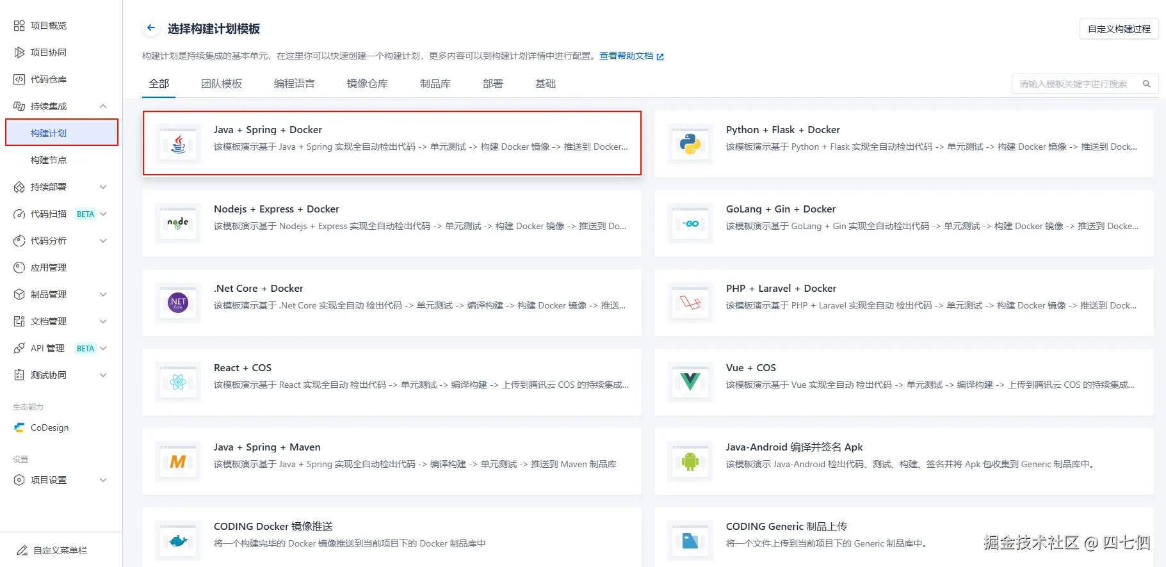This screenshot has width=1166, height=567.
Task: Click the 制品管理 sidebar icon
Action: (x=19, y=294)
